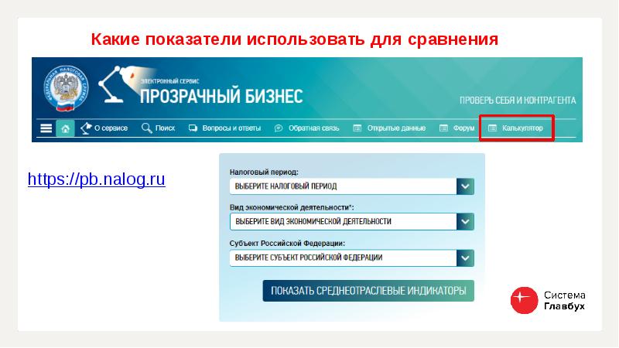
Task: Open the Калькулятор menu item
Action: [516, 128]
